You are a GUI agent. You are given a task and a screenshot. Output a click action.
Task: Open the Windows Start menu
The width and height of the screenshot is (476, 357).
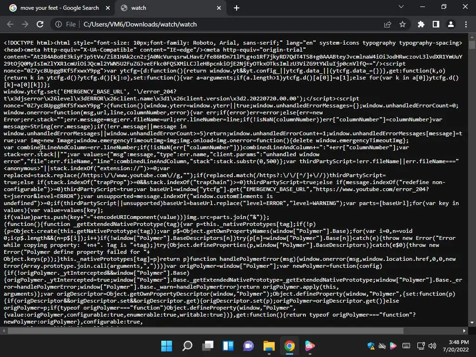coord(167,346)
